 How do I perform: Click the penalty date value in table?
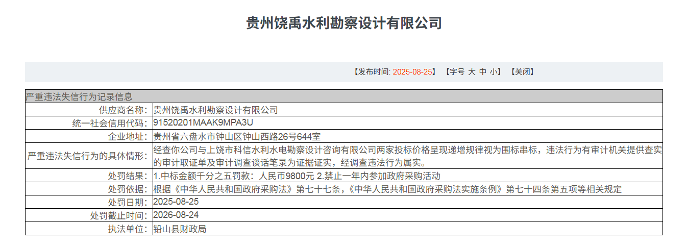click(x=176, y=202)
